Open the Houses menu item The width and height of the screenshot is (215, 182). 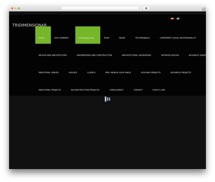(x=73, y=73)
